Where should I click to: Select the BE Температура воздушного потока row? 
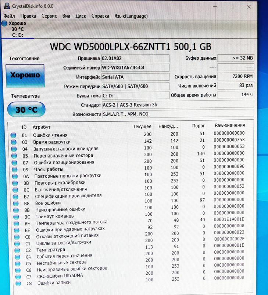[x=71, y=222]
